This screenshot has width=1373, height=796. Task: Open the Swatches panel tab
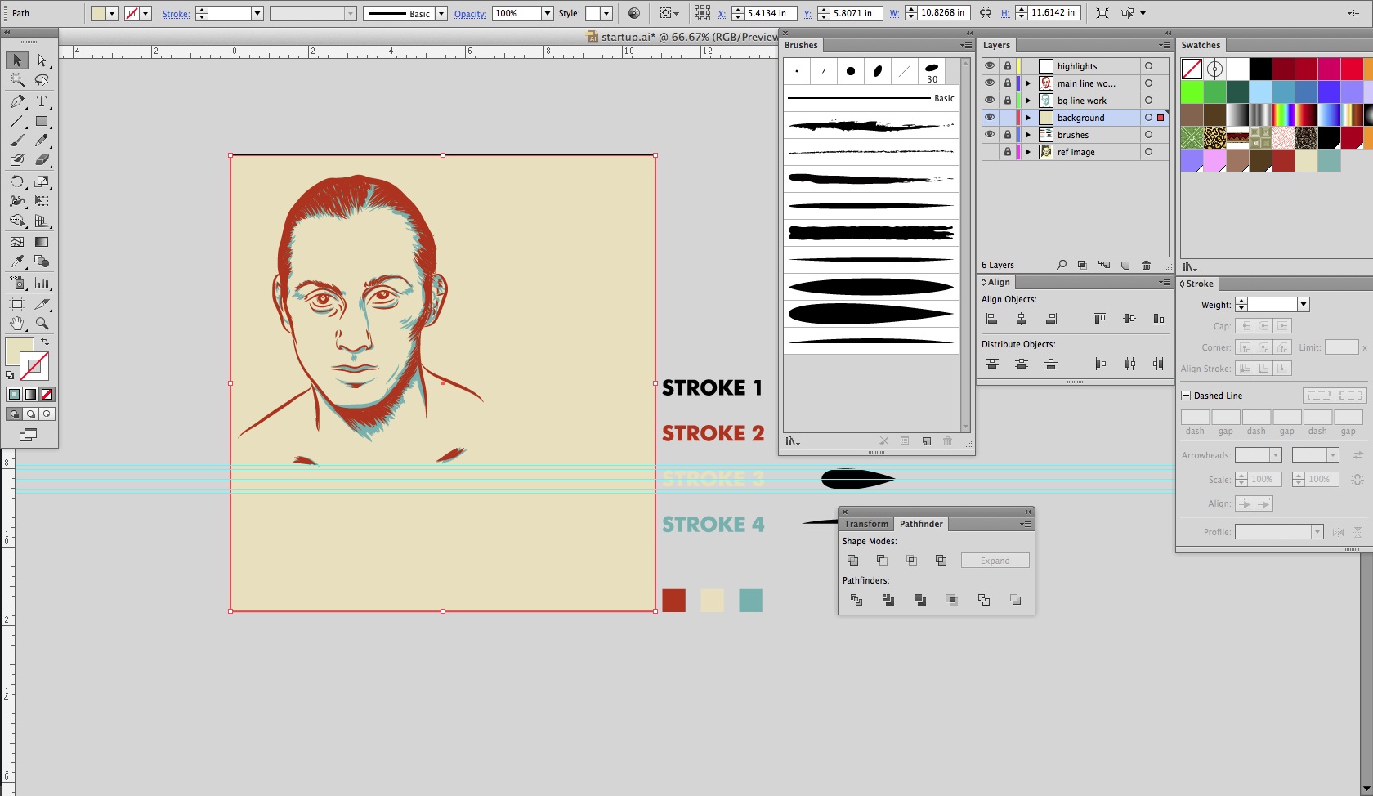point(1200,45)
